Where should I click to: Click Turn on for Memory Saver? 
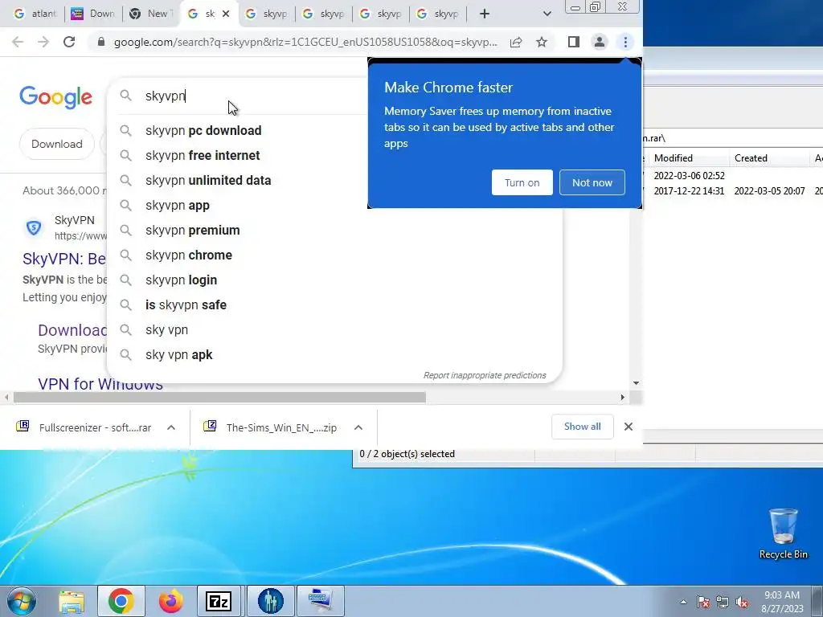(522, 182)
